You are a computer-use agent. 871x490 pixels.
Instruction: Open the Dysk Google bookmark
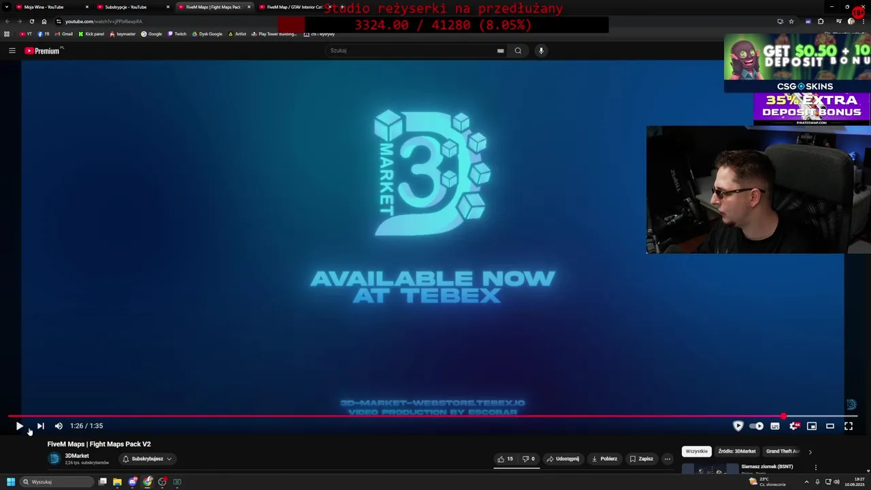(x=207, y=34)
